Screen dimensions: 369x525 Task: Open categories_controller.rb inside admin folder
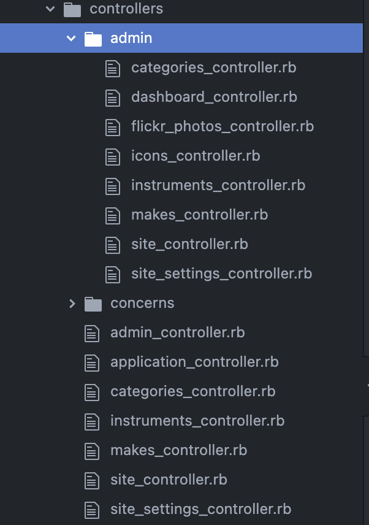[x=214, y=67]
